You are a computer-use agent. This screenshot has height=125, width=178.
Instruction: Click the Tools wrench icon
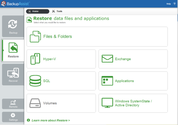click(x=54, y=11)
